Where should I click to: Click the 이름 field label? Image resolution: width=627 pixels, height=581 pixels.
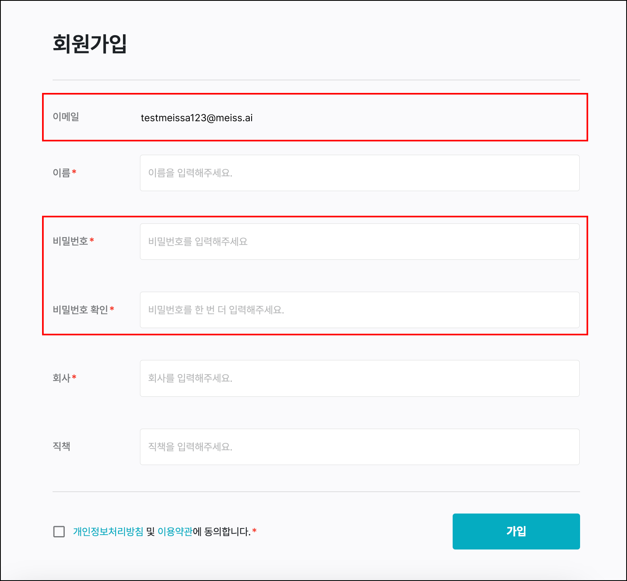coord(61,173)
